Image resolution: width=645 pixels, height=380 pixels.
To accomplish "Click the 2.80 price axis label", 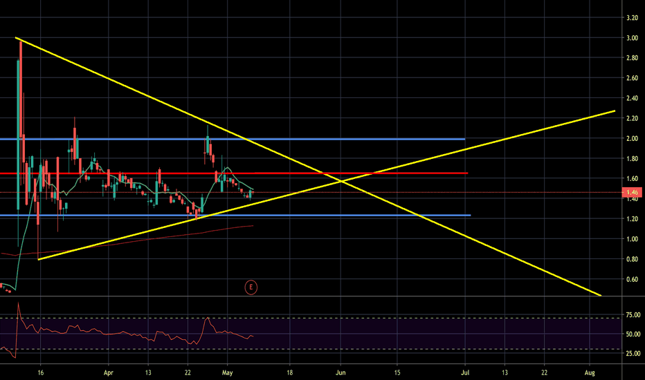I will coord(632,58).
